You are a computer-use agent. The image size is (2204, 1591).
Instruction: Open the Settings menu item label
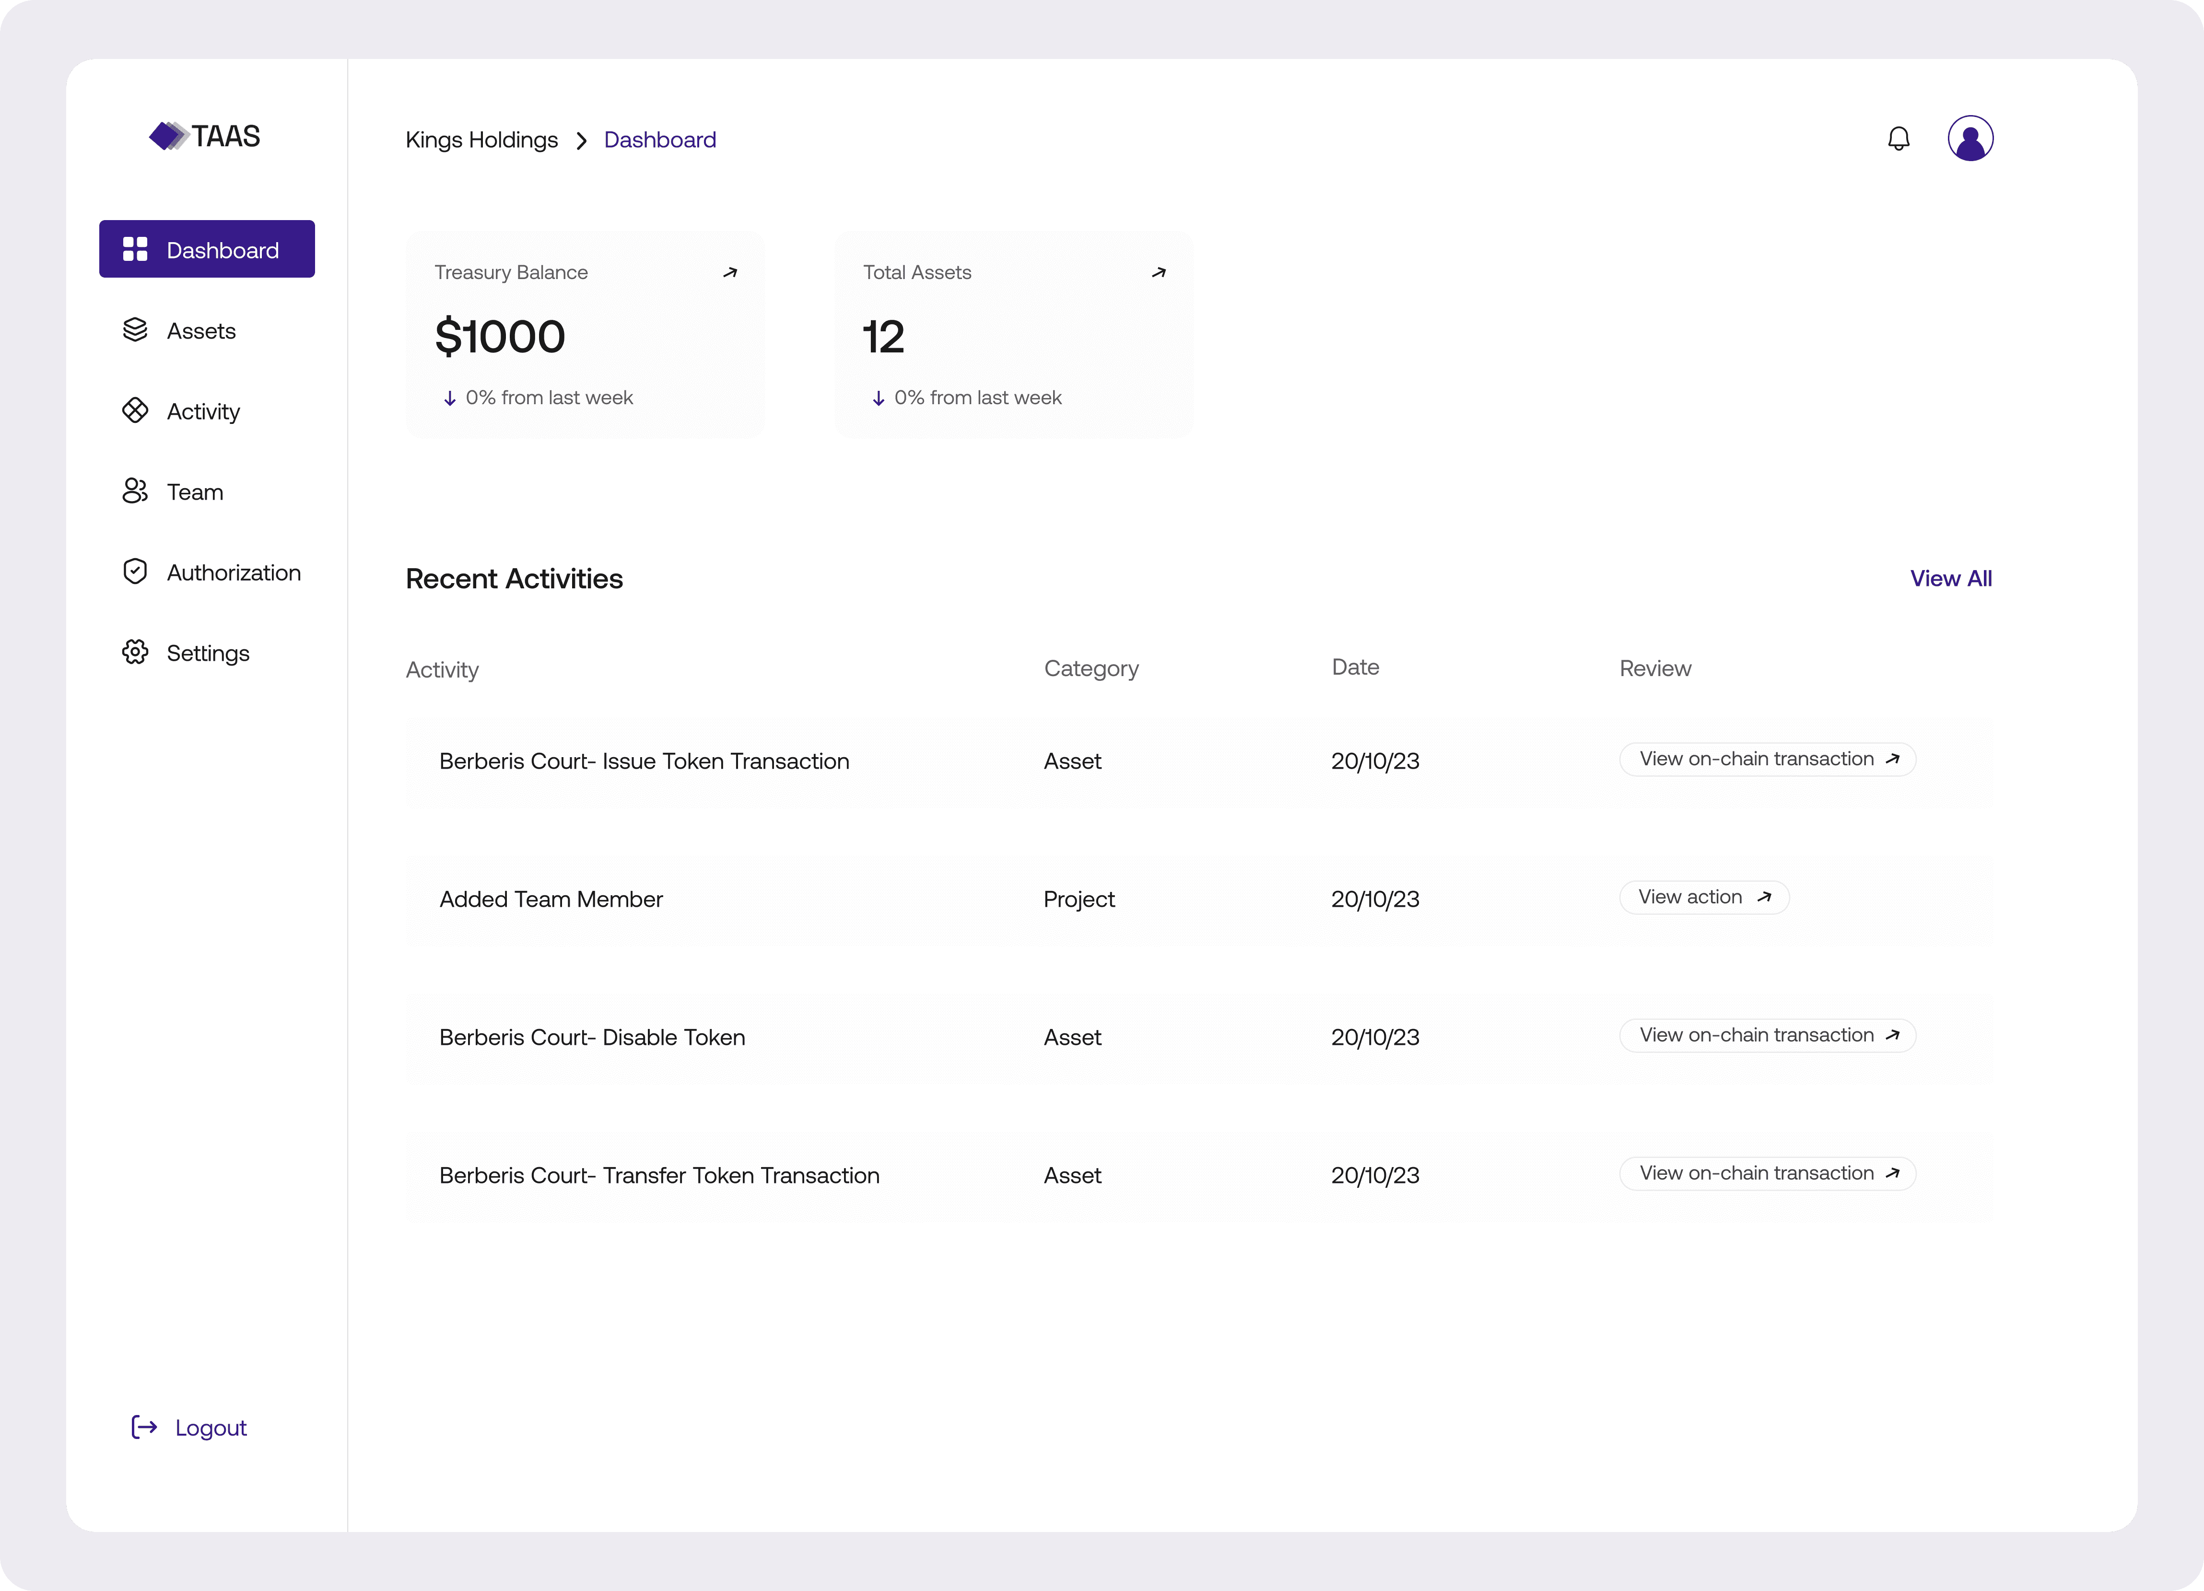[208, 653]
